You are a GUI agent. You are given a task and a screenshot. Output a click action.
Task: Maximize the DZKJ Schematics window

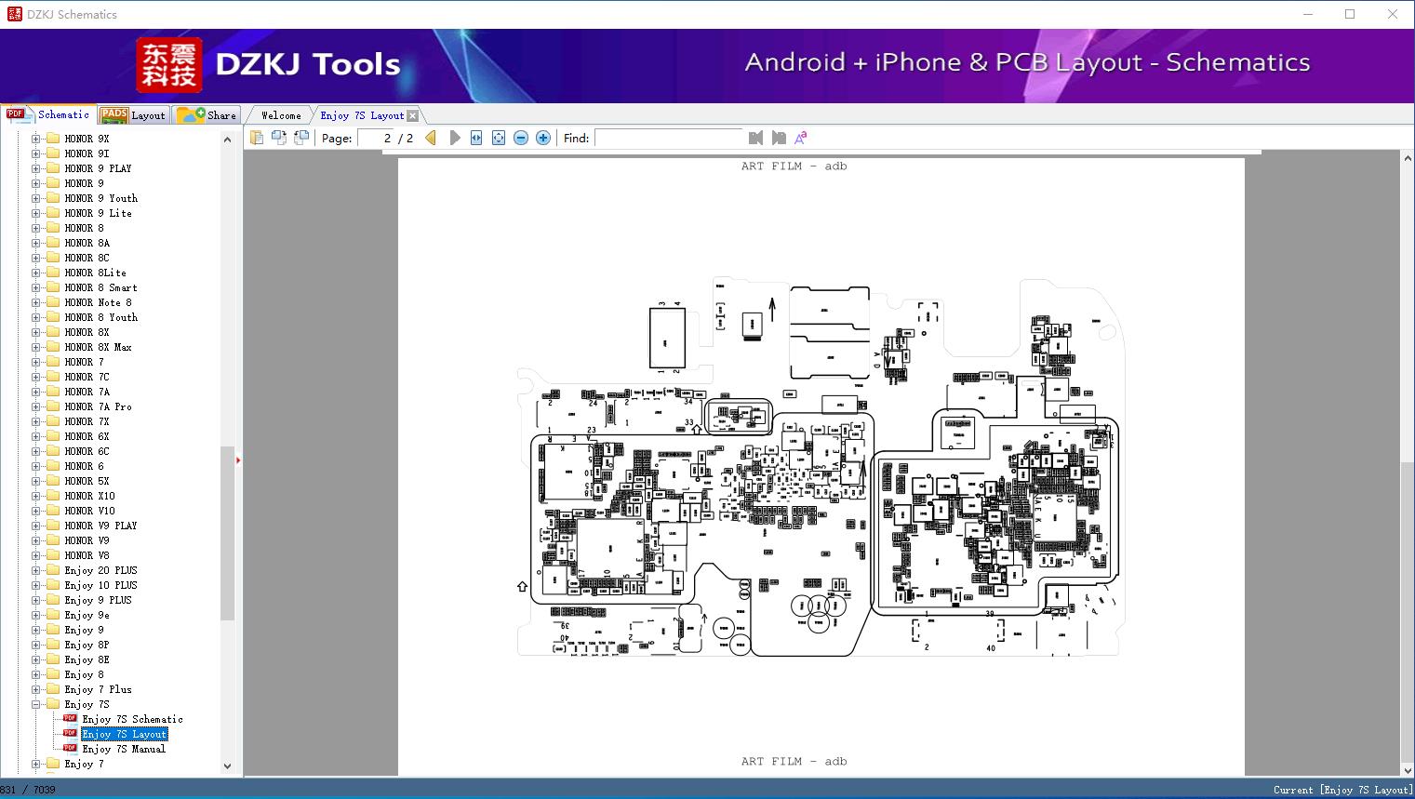(x=1350, y=14)
